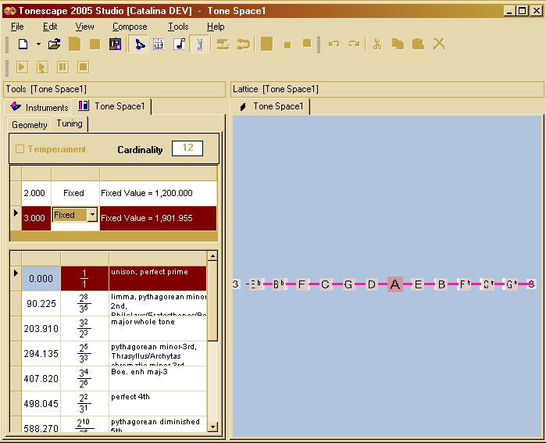Viewport: 546px width, 443px height.
Task: Click the grayed Save page icon
Action: click(x=74, y=45)
